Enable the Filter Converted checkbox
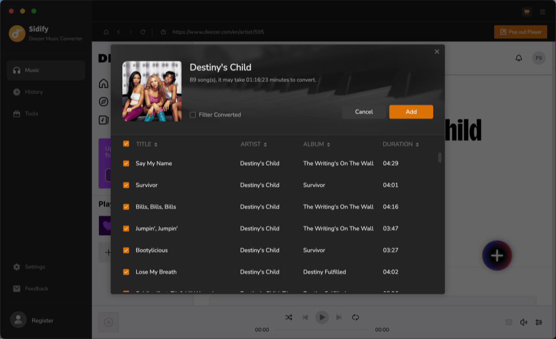The height and width of the screenshot is (339, 556). coord(192,115)
